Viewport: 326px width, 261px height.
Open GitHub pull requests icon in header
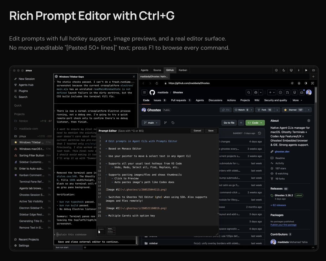[x=288, y=92]
